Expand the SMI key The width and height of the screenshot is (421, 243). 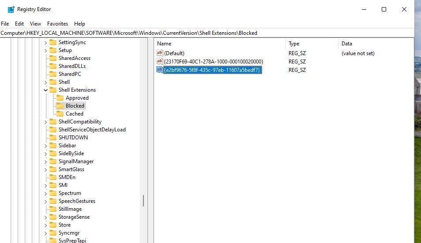coord(45,186)
